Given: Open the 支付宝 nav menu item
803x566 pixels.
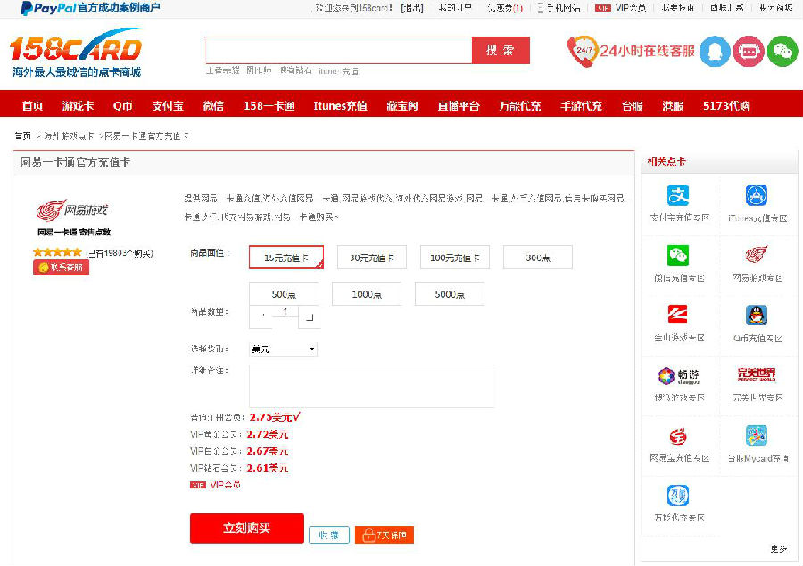Looking at the screenshot, I should [x=168, y=106].
